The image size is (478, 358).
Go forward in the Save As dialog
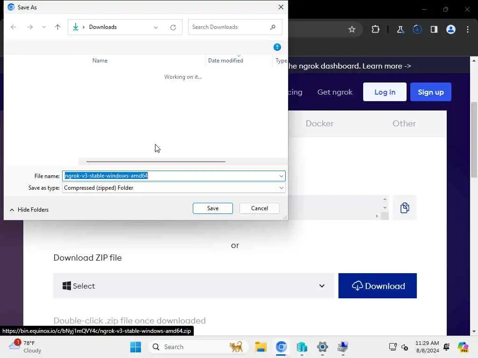click(29, 27)
